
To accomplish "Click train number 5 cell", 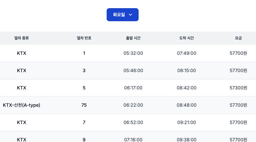I will (84, 88).
